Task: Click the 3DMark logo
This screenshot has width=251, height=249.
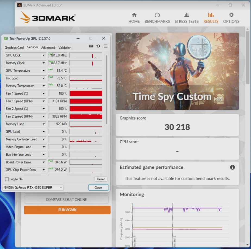Action: tap(48, 18)
